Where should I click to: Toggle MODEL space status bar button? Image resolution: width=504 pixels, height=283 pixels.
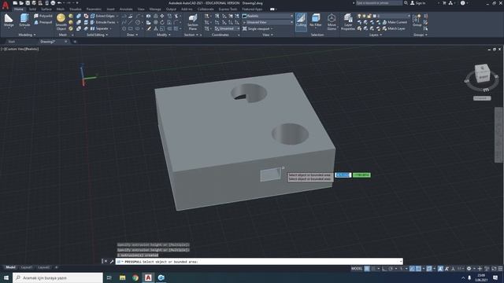[357, 269]
